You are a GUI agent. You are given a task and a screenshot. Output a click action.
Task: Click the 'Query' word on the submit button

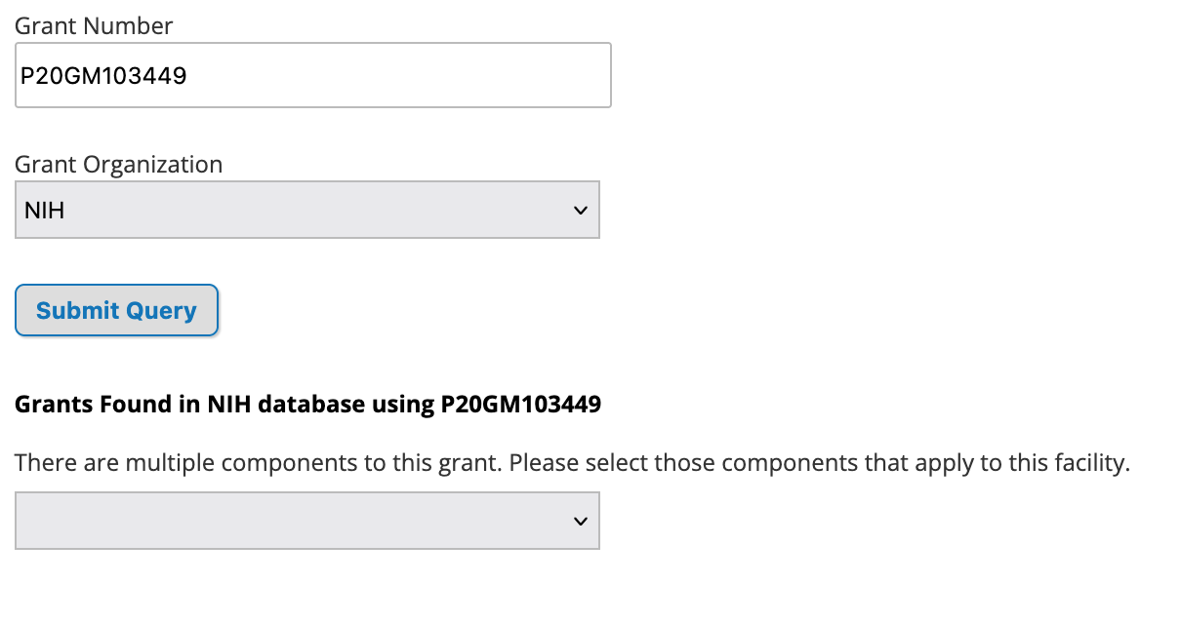point(159,311)
